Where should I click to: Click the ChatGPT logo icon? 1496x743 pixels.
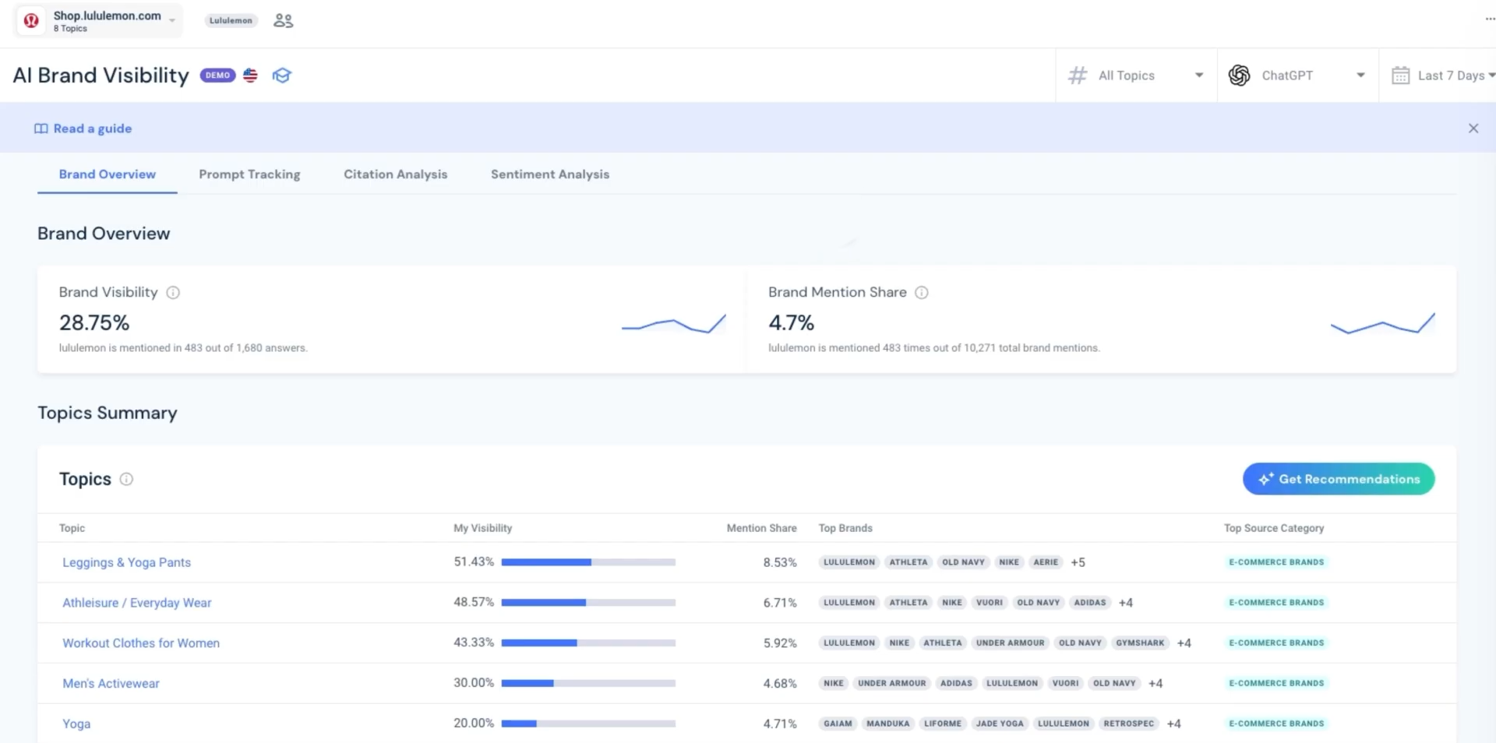click(x=1239, y=76)
